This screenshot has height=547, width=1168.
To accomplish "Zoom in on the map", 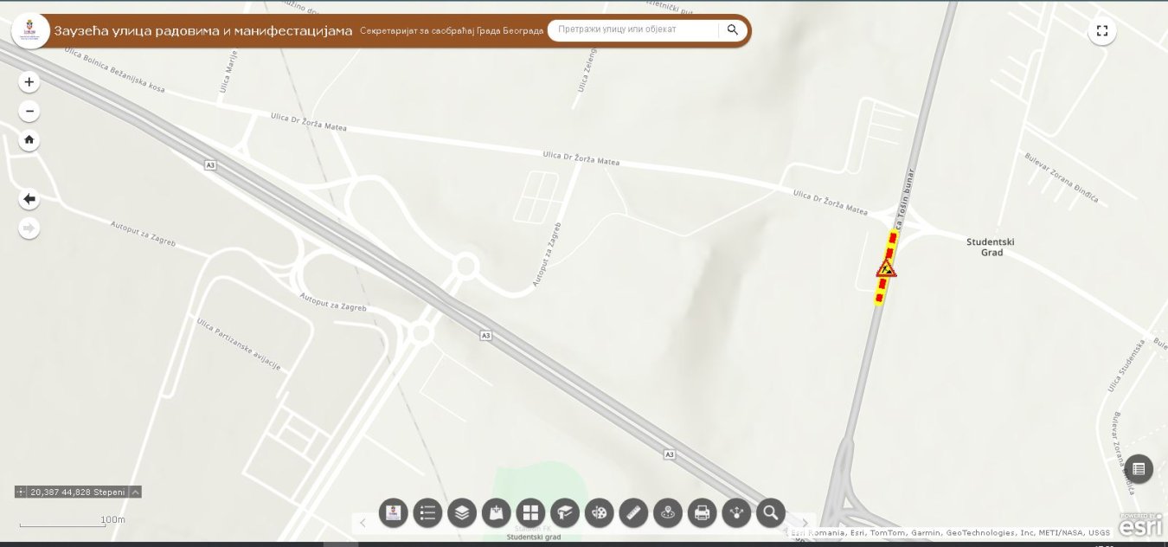I will (x=29, y=82).
